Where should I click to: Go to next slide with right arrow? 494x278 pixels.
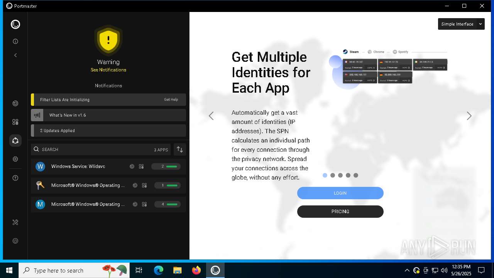coord(469,116)
